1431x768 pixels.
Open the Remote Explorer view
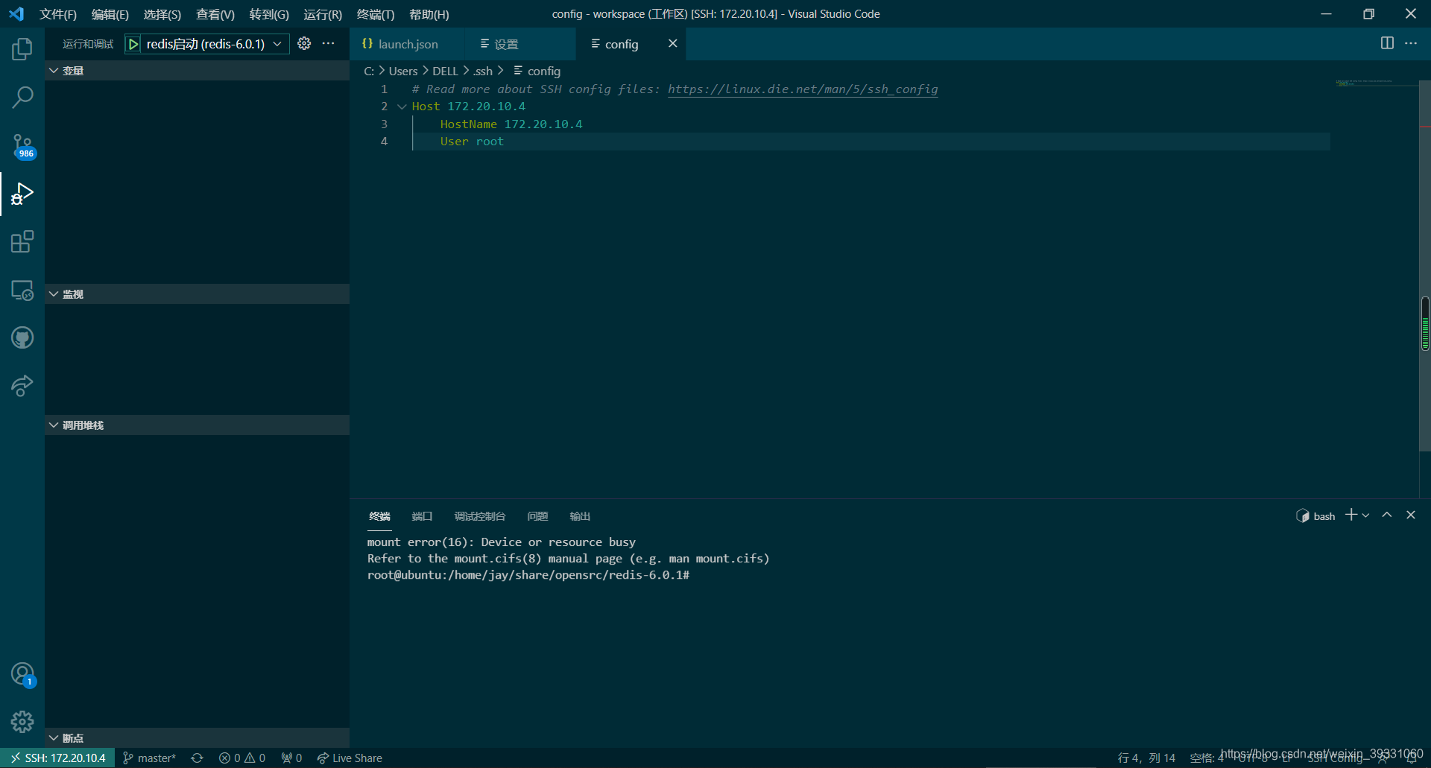tap(22, 291)
